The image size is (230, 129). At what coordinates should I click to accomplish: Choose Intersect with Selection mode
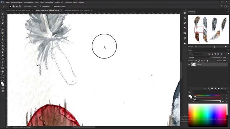click(20, 6)
